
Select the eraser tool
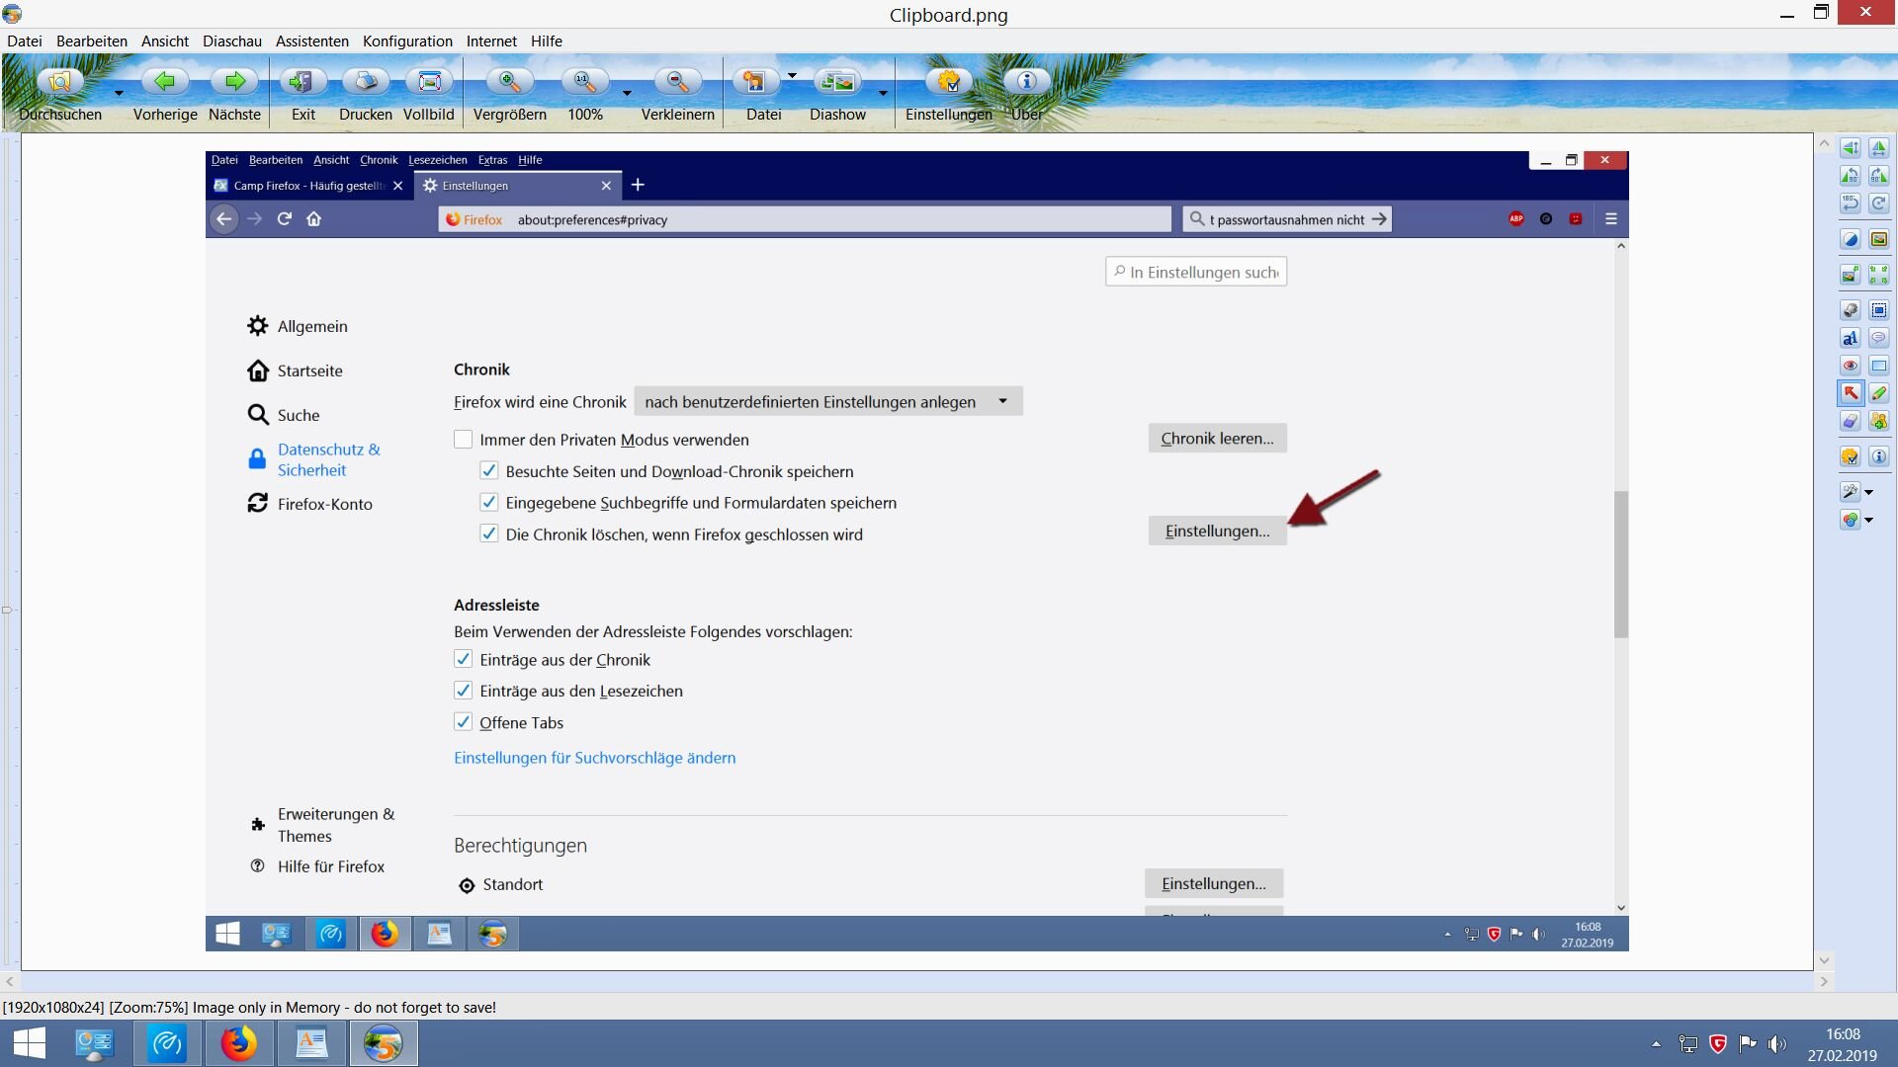tap(1851, 421)
